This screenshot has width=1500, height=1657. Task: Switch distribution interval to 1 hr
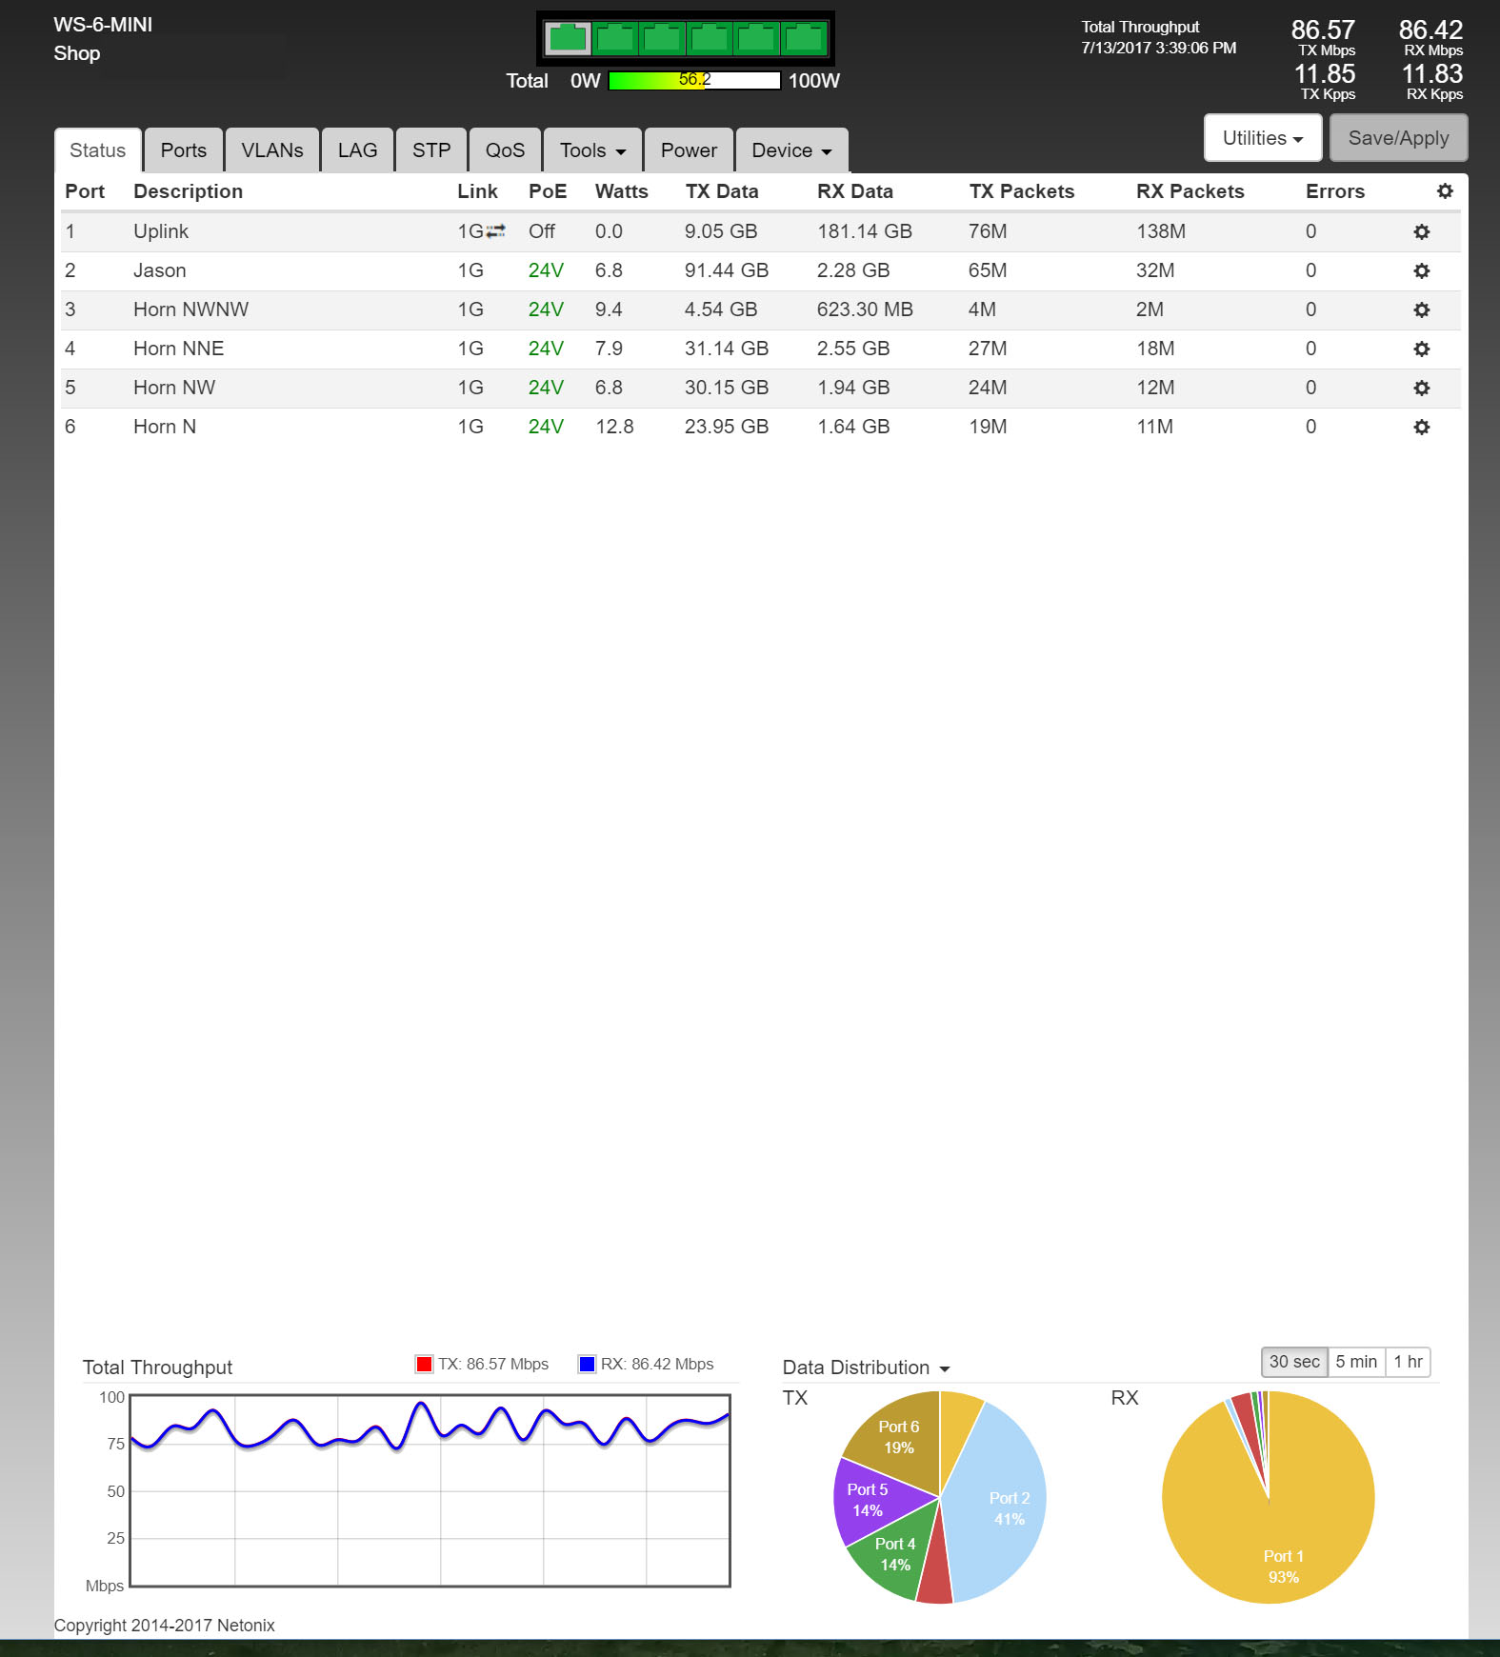tap(1408, 1362)
